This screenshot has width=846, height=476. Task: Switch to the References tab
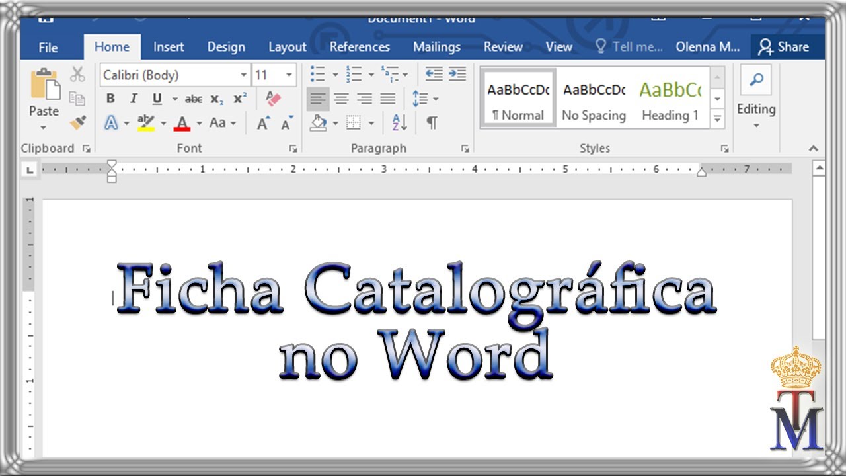pos(360,47)
